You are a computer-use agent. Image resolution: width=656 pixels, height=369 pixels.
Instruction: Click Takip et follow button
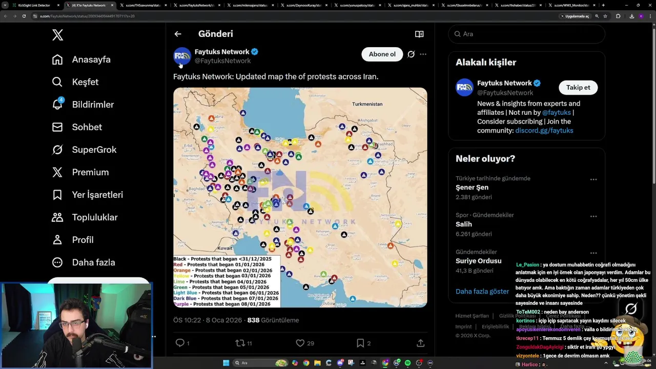[578, 88]
